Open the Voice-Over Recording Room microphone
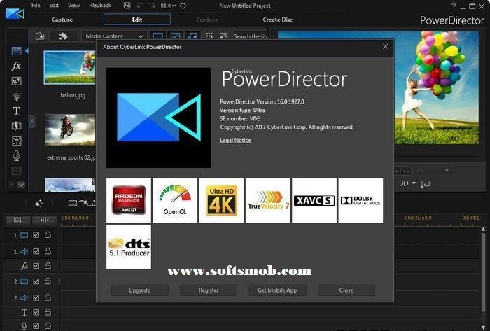Viewport: 490px width, 331px height. point(16,155)
